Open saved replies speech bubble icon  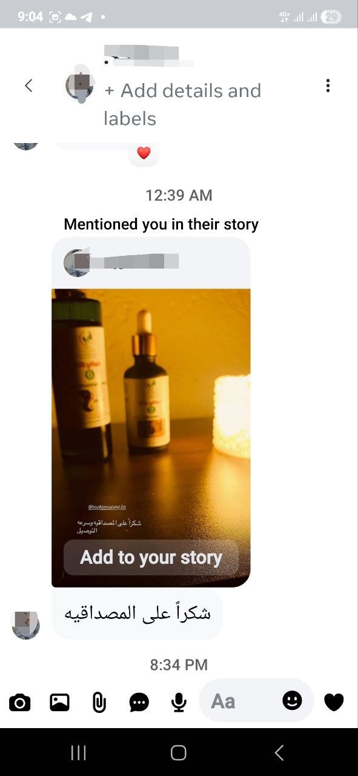(139, 703)
